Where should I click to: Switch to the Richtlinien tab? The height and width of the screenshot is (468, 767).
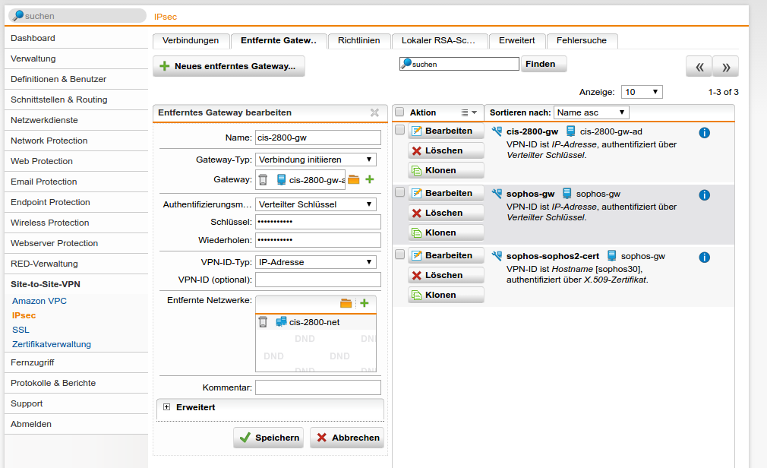359,40
